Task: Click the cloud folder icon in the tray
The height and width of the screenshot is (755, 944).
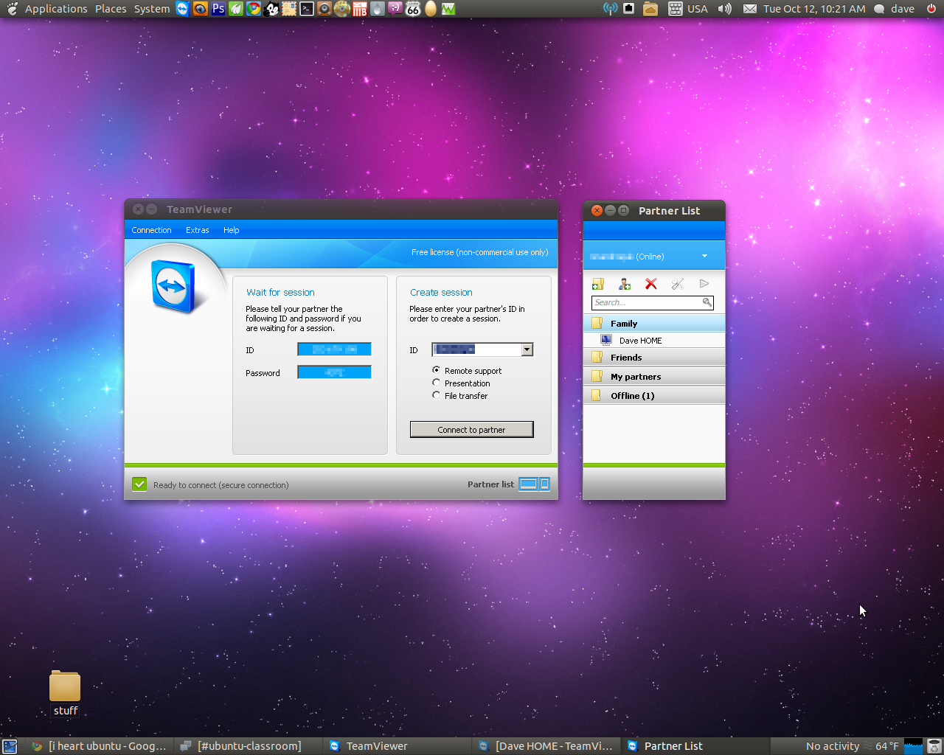Action: [650, 9]
